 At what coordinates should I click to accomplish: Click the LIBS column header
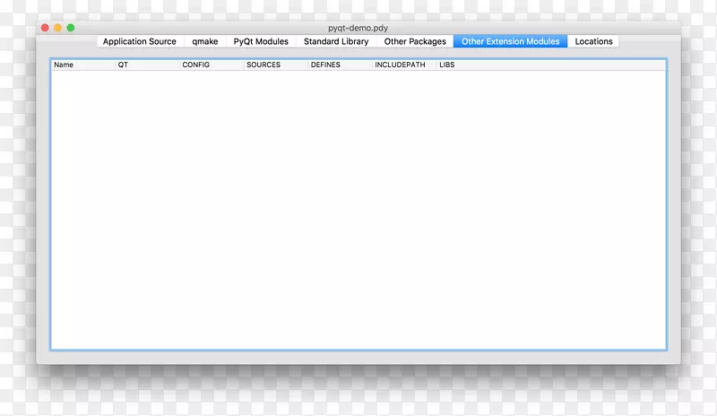447,65
